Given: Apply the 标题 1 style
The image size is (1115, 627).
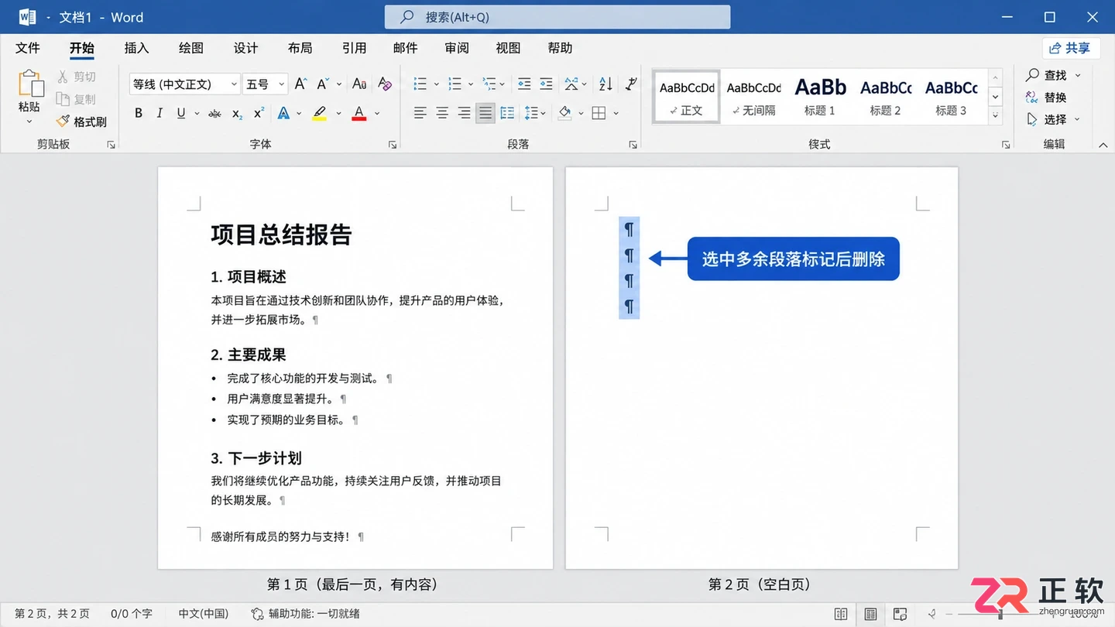Looking at the screenshot, I should [820, 96].
